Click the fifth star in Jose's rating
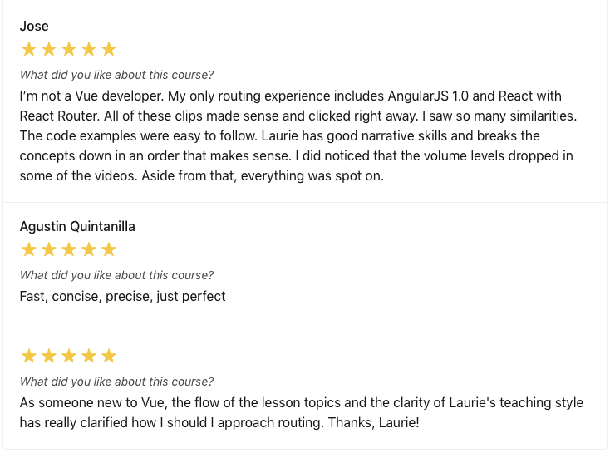This screenshot has width=610, height=453. [x=109, y=49]
